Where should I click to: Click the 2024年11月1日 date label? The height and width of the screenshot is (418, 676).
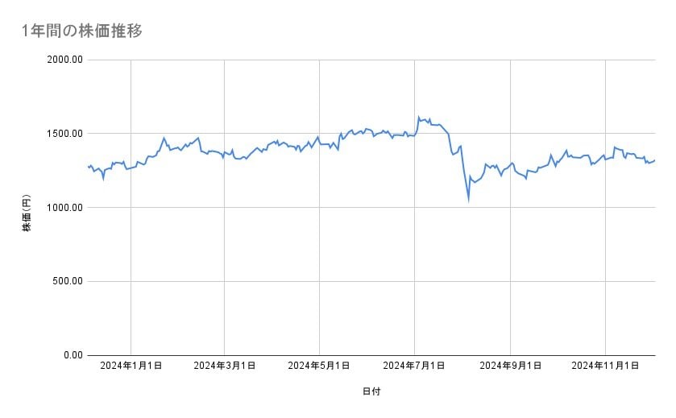tap(604, 366)
